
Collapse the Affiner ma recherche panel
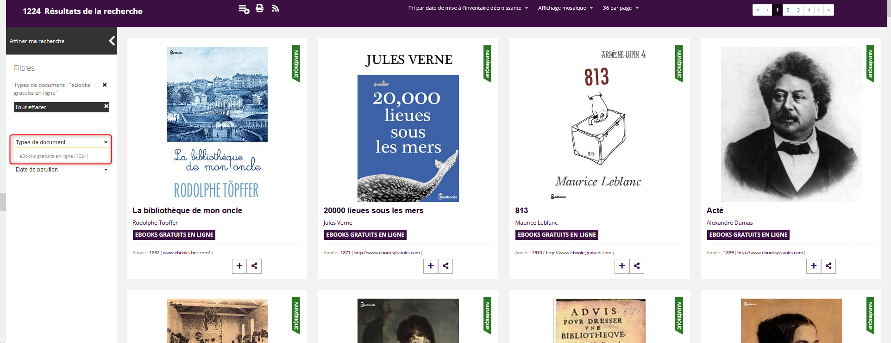click(x=112, y=41)
